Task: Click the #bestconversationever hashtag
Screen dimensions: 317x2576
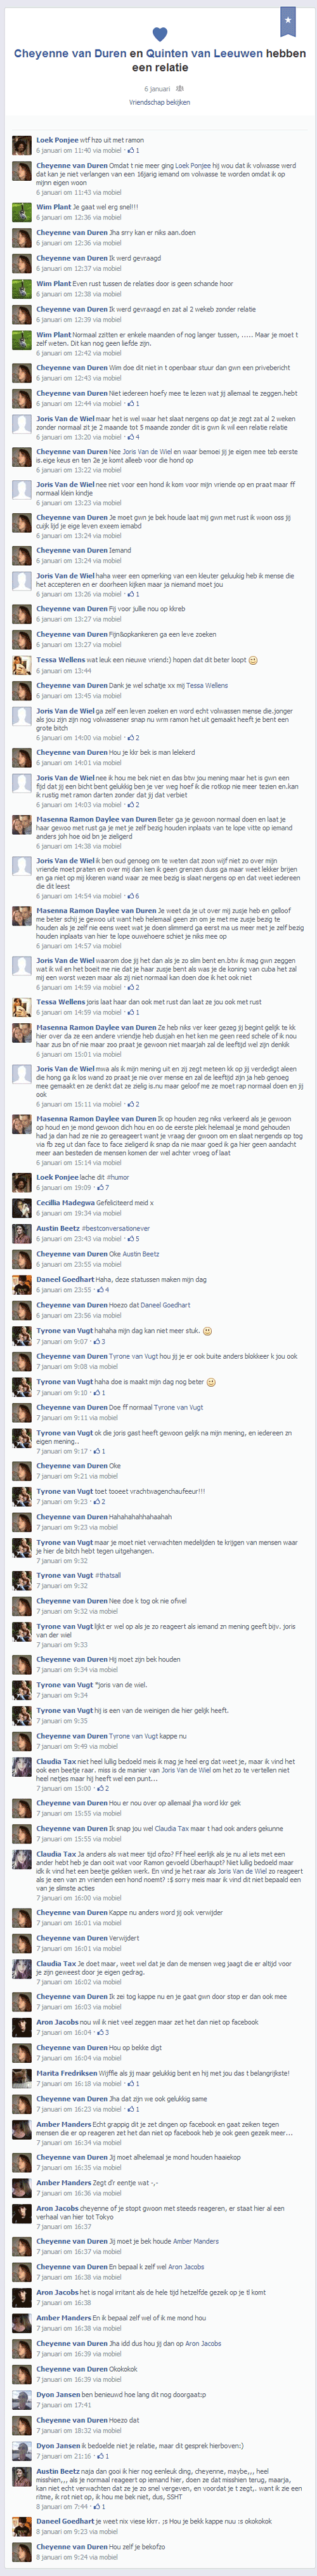Action: 115,1228
